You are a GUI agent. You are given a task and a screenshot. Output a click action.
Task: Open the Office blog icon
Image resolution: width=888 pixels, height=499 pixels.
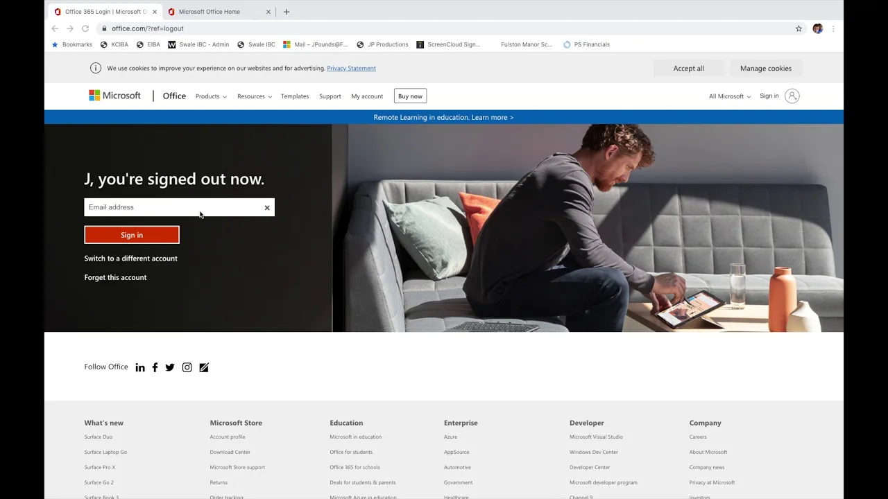point(204,367)
